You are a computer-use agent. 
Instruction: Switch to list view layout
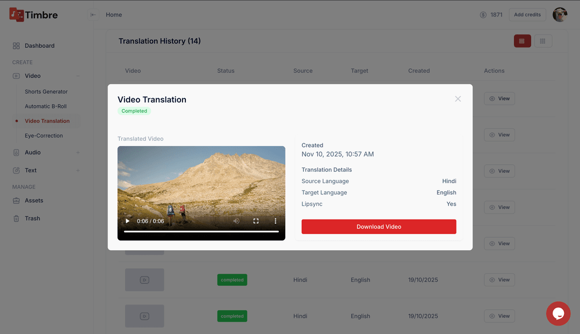pos(522,41)
